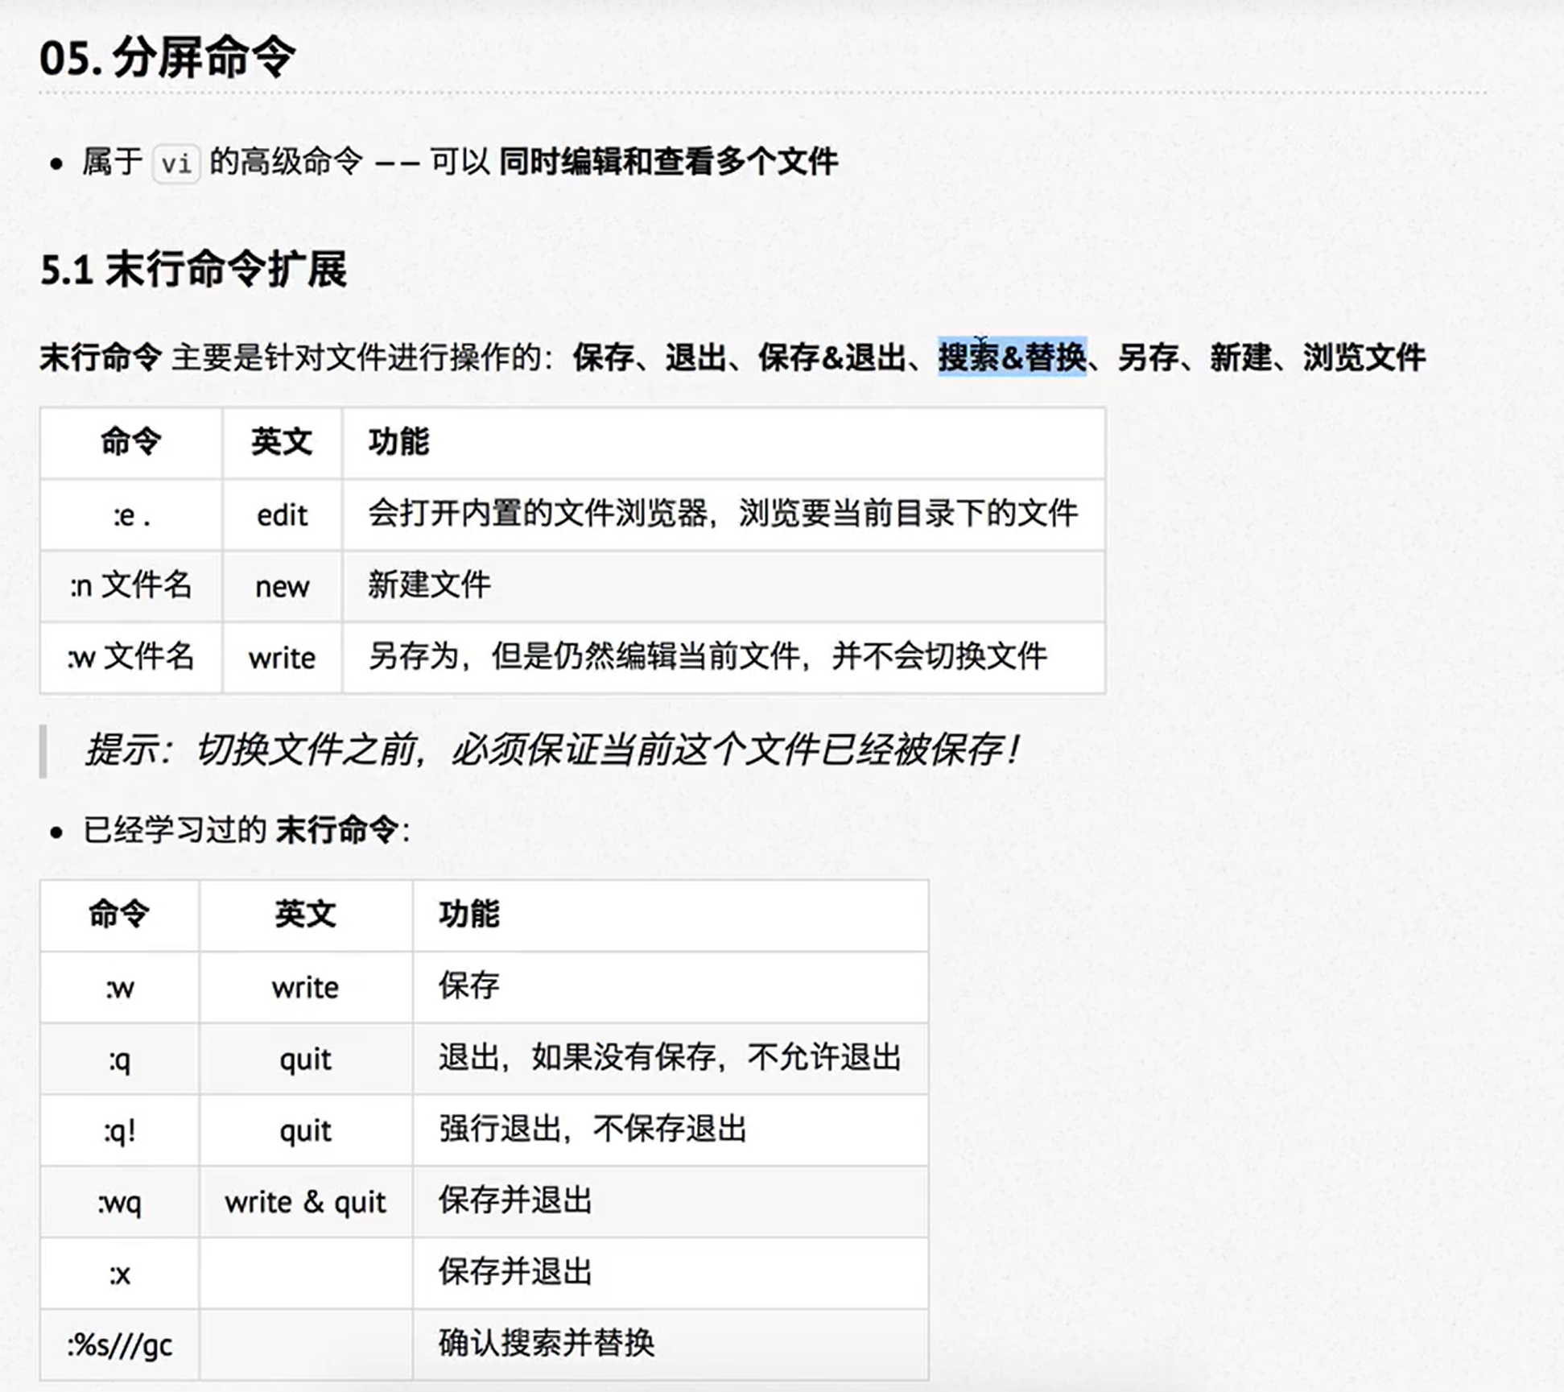Click the ':w 文件名' command cell
The height and width of the screenshot is (1392, 1564).
click(131, 657)
